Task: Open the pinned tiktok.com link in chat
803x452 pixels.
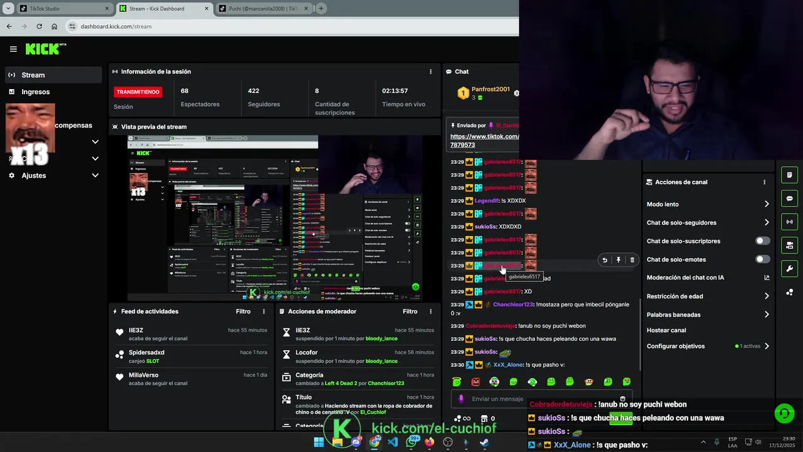Action: click(x=484, y=141)
